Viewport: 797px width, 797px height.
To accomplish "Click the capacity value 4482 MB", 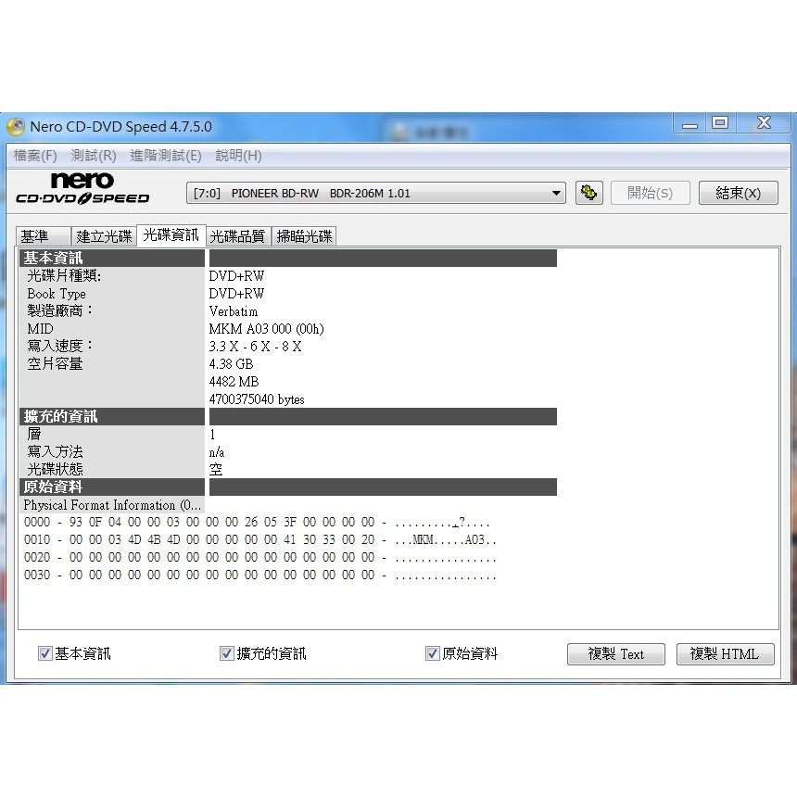I will point(234,382).
